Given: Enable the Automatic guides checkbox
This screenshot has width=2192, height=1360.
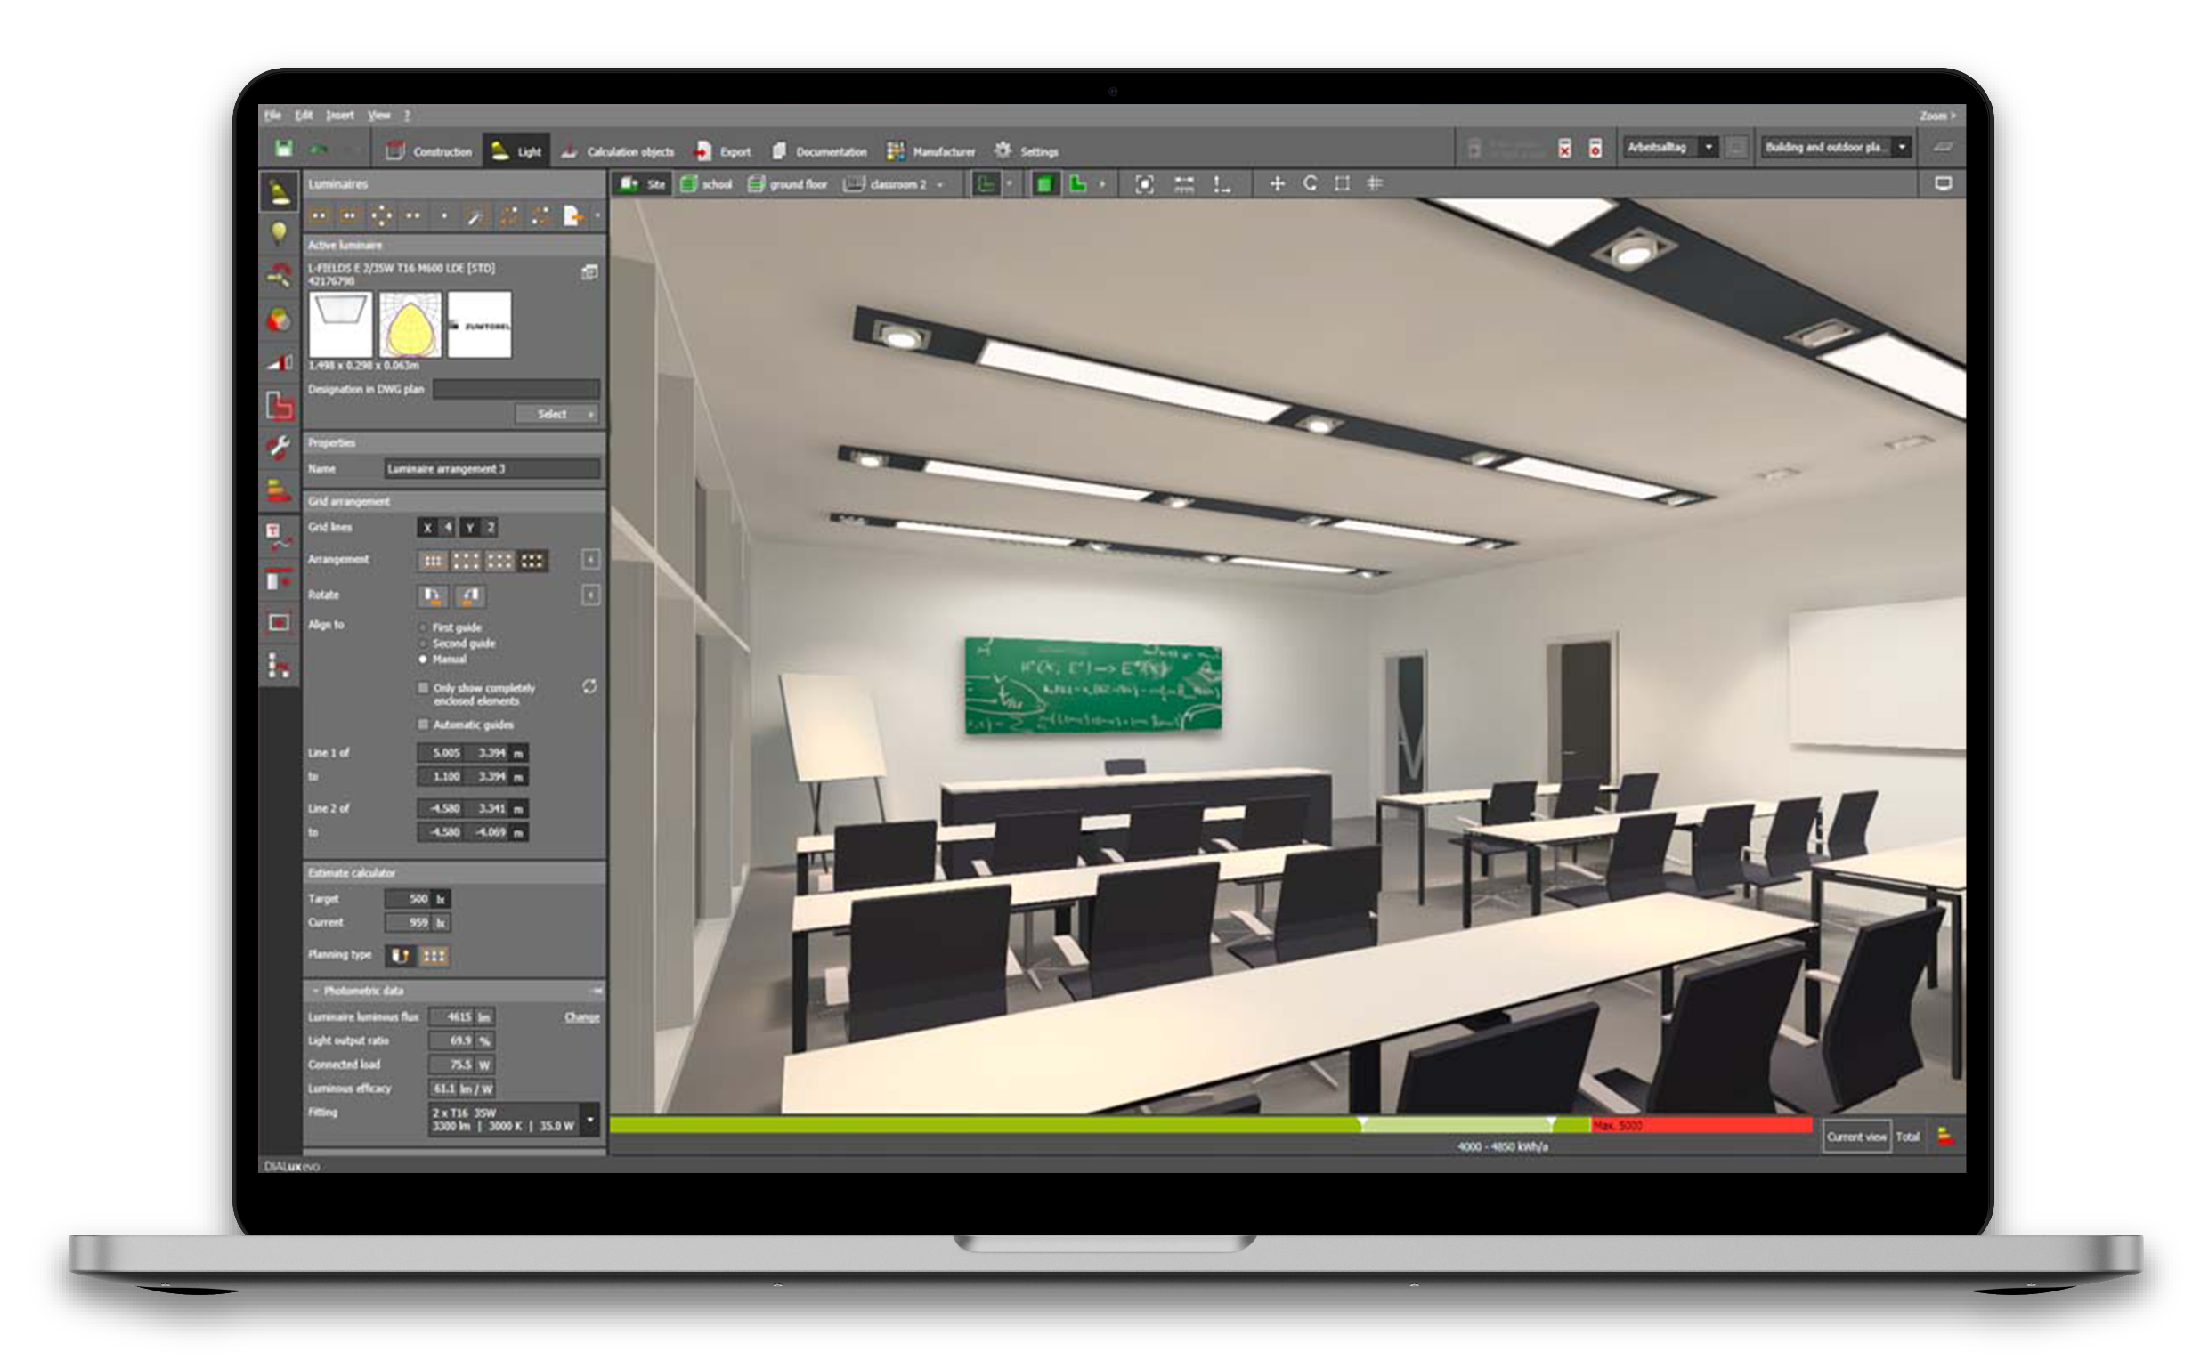Looking at the screenshot, I should [x=424, y=725].
